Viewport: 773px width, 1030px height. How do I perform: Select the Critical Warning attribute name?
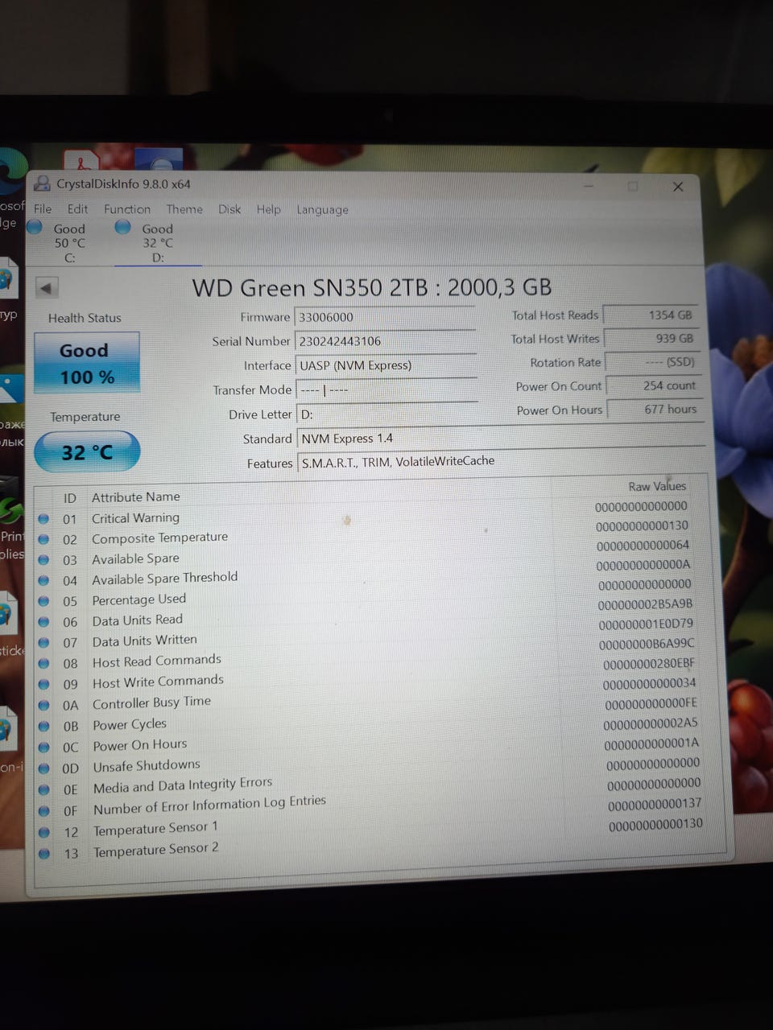click(135, 517)
